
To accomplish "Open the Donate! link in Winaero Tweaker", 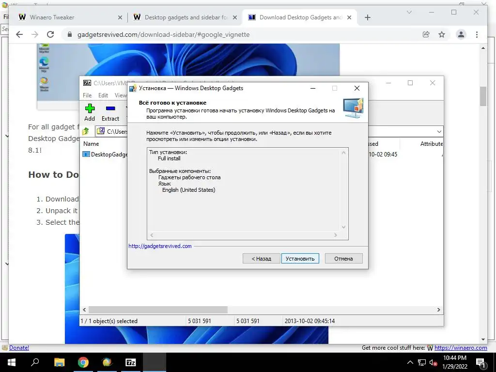I will [19, 348].
